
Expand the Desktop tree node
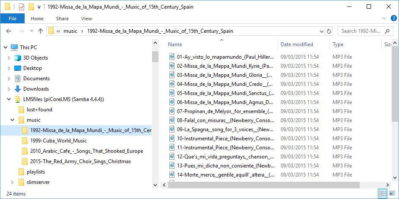[9, 68]
